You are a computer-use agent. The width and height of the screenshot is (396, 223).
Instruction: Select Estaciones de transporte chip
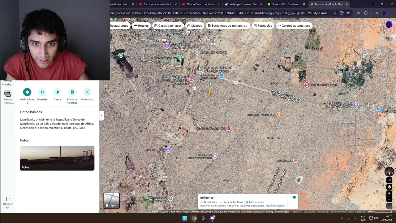coord(227,26)
